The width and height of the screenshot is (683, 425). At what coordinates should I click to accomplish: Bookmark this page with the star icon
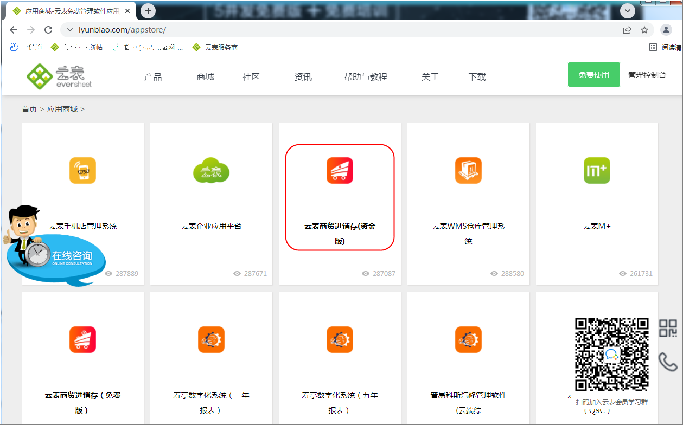(x=644, y=30)
